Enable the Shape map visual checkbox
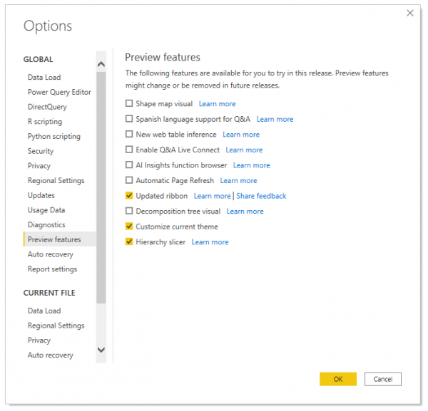Image resolution: width=428 pixels, height=411 pixels. point(129,103)
